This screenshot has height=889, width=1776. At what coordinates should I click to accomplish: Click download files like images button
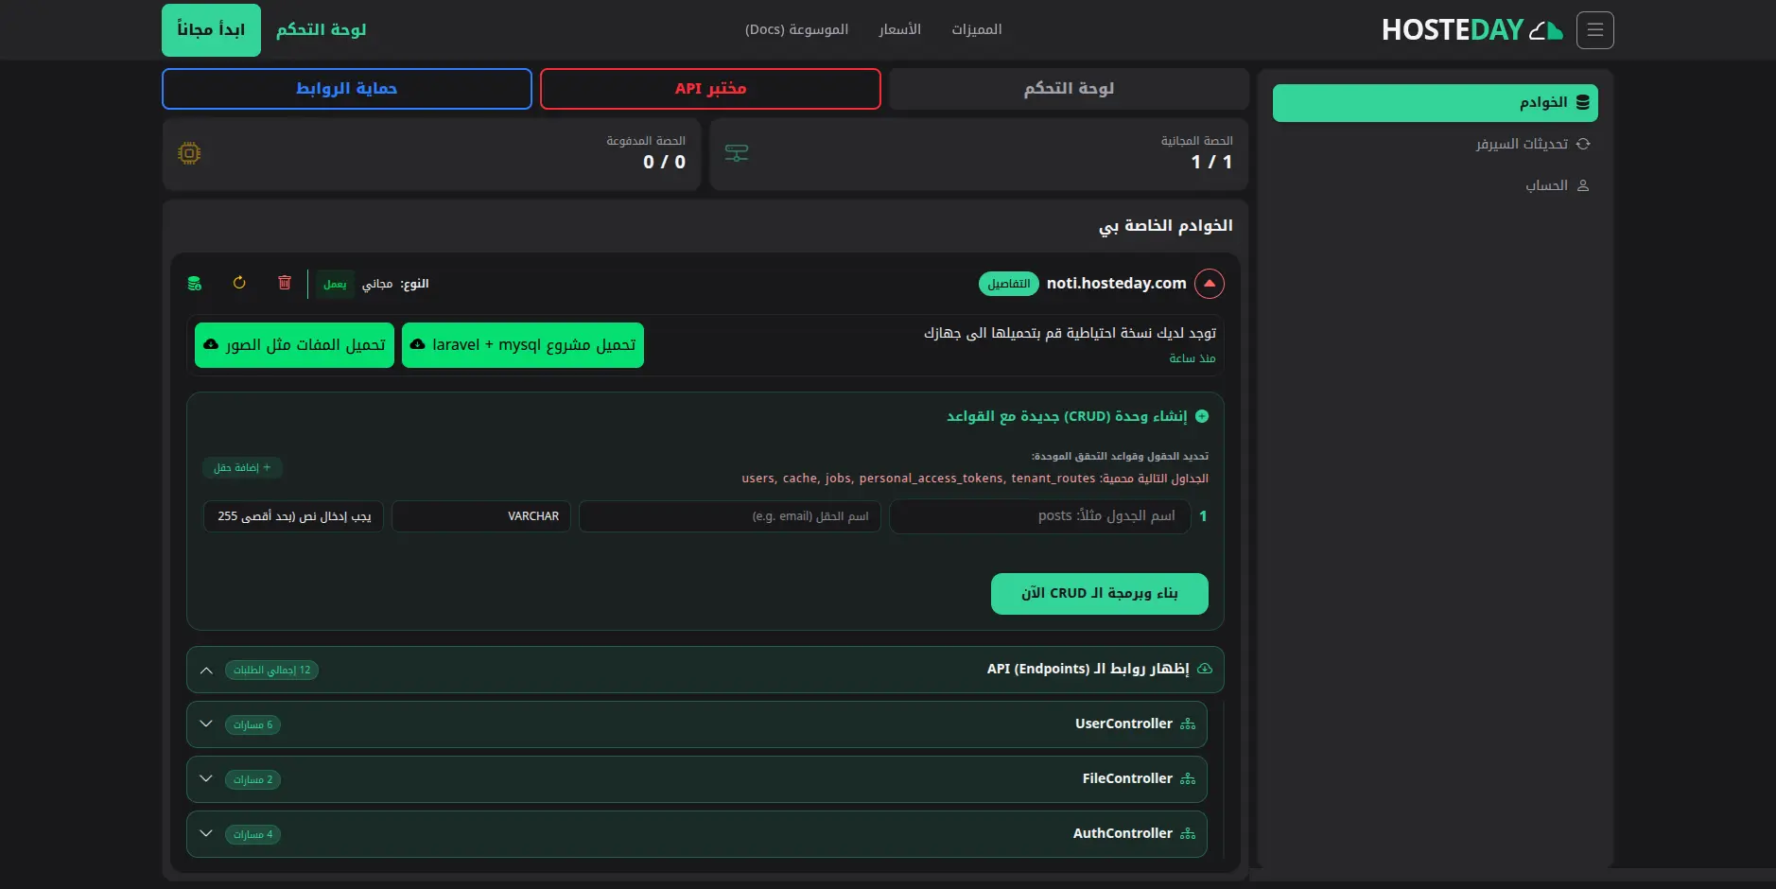294,345
